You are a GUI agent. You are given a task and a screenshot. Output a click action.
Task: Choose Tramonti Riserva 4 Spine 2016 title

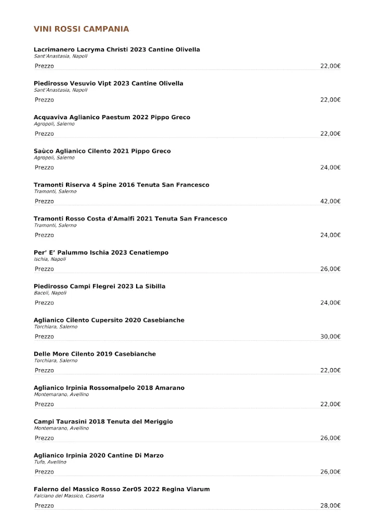[x=122, y=185]
